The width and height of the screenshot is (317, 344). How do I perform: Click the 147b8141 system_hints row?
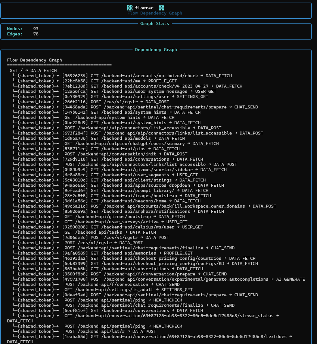(x=107, y=112)
